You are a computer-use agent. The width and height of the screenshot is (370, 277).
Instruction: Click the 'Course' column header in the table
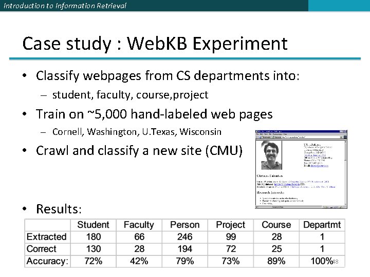276,225
